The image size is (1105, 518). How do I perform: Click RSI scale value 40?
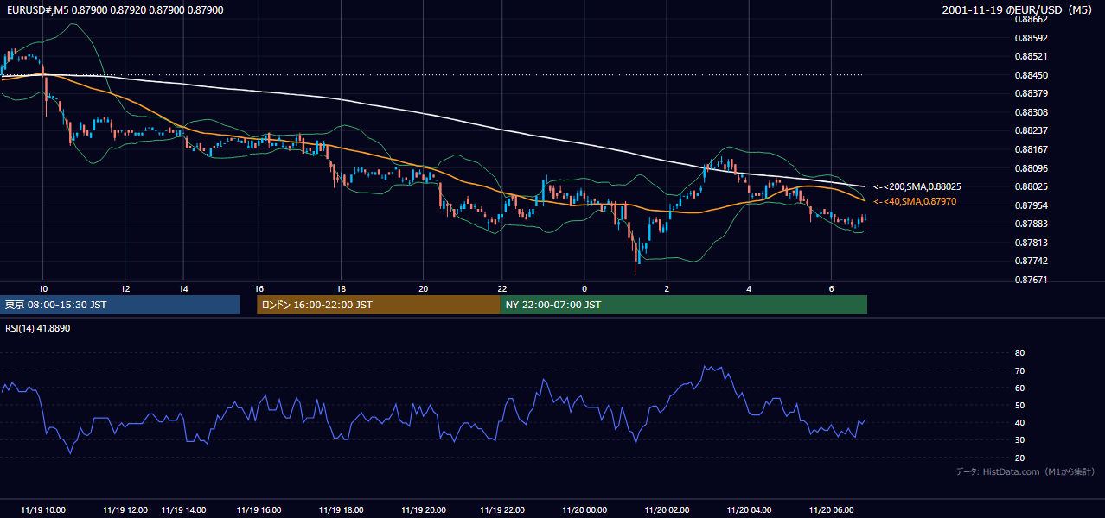(1019, 423)
